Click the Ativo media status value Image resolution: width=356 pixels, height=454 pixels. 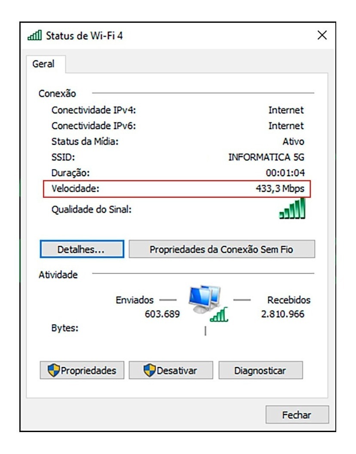point(293,141)
